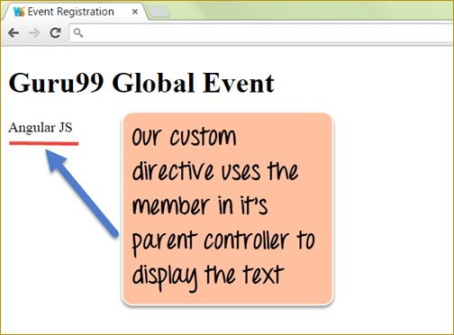Image resolution: width=454 pixels, height=335 pixels.
Task: Reload the Event Registration page
Action: click(56, 32)
